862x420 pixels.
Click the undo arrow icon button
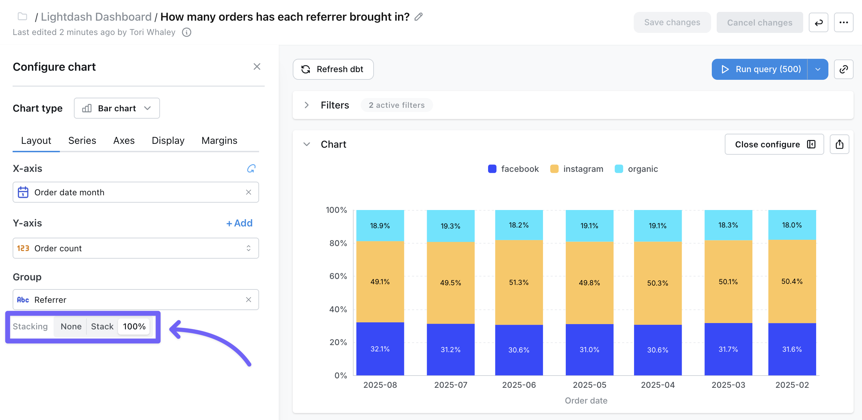click(818, 23)
